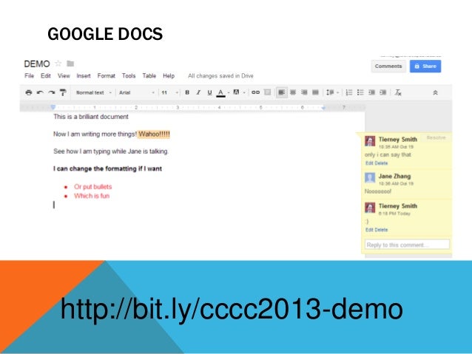Click Delete under 'only i can say that'
The width and height of the screenshot is (472, 354).
(382, 163)
